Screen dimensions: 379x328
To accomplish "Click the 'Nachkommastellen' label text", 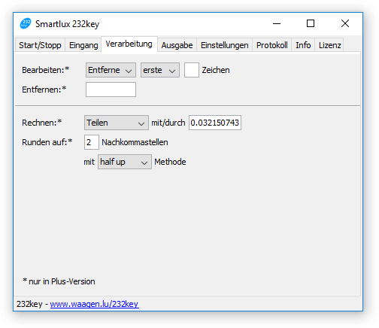I will [135, 142].
